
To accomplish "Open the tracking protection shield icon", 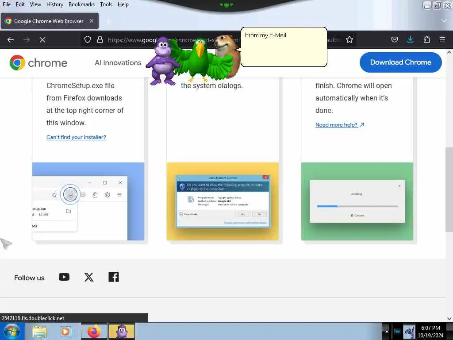I will click(88, 39).
